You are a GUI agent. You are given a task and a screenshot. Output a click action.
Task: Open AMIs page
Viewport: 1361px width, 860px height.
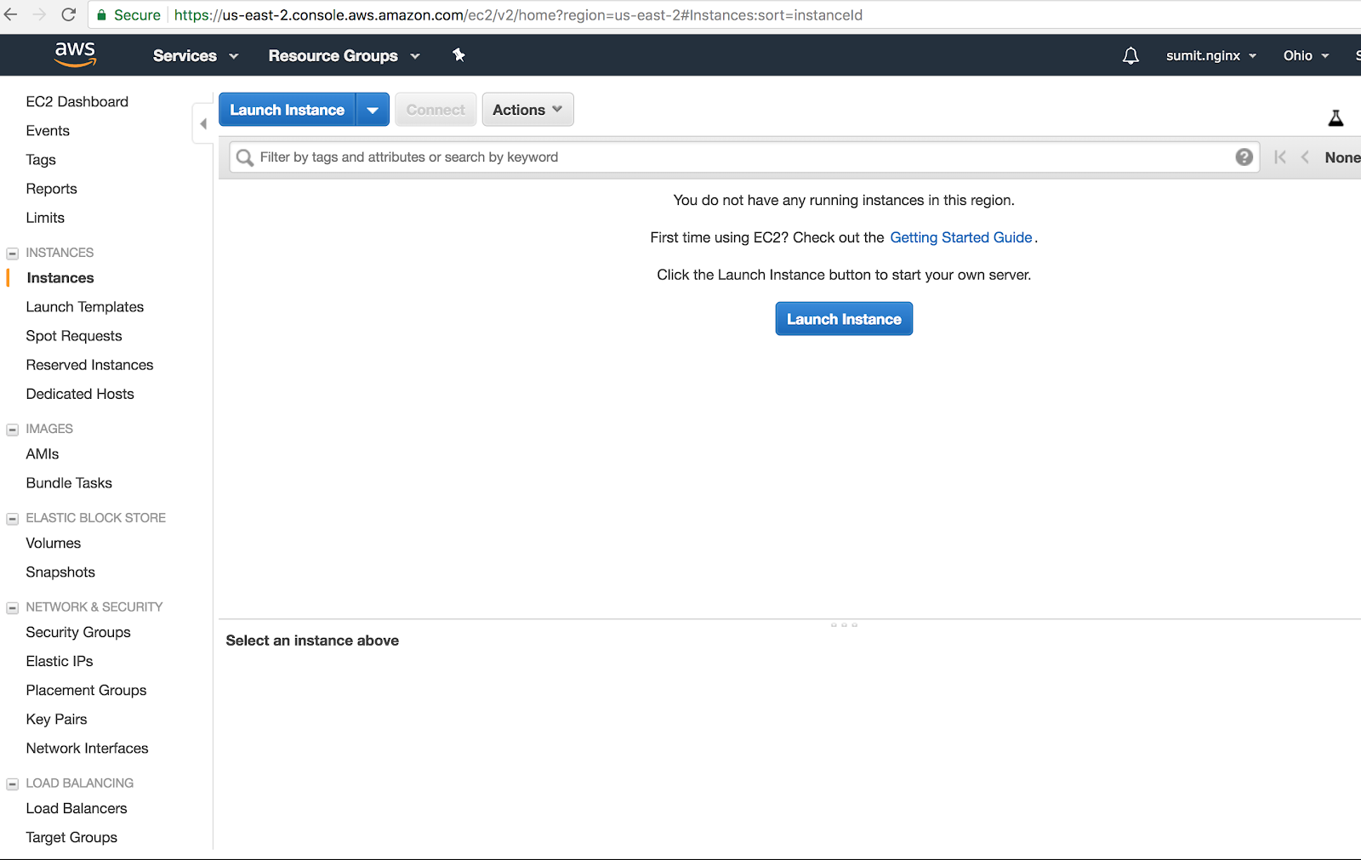(x=43, y=454)
